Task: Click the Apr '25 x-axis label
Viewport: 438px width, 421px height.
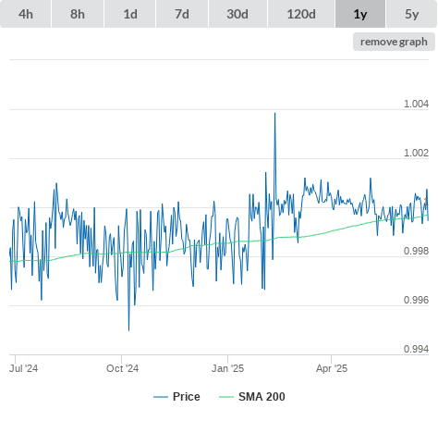Action: 332,368
